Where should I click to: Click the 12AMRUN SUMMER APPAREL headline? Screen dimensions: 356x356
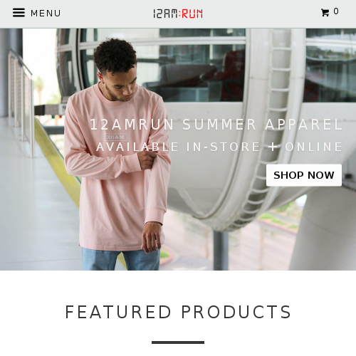(x=216, y=125)
